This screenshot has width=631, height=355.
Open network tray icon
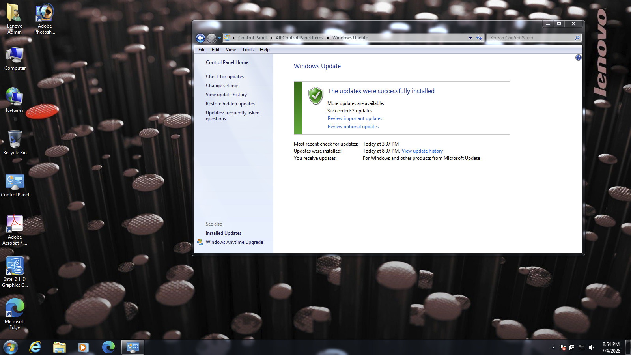582,348
